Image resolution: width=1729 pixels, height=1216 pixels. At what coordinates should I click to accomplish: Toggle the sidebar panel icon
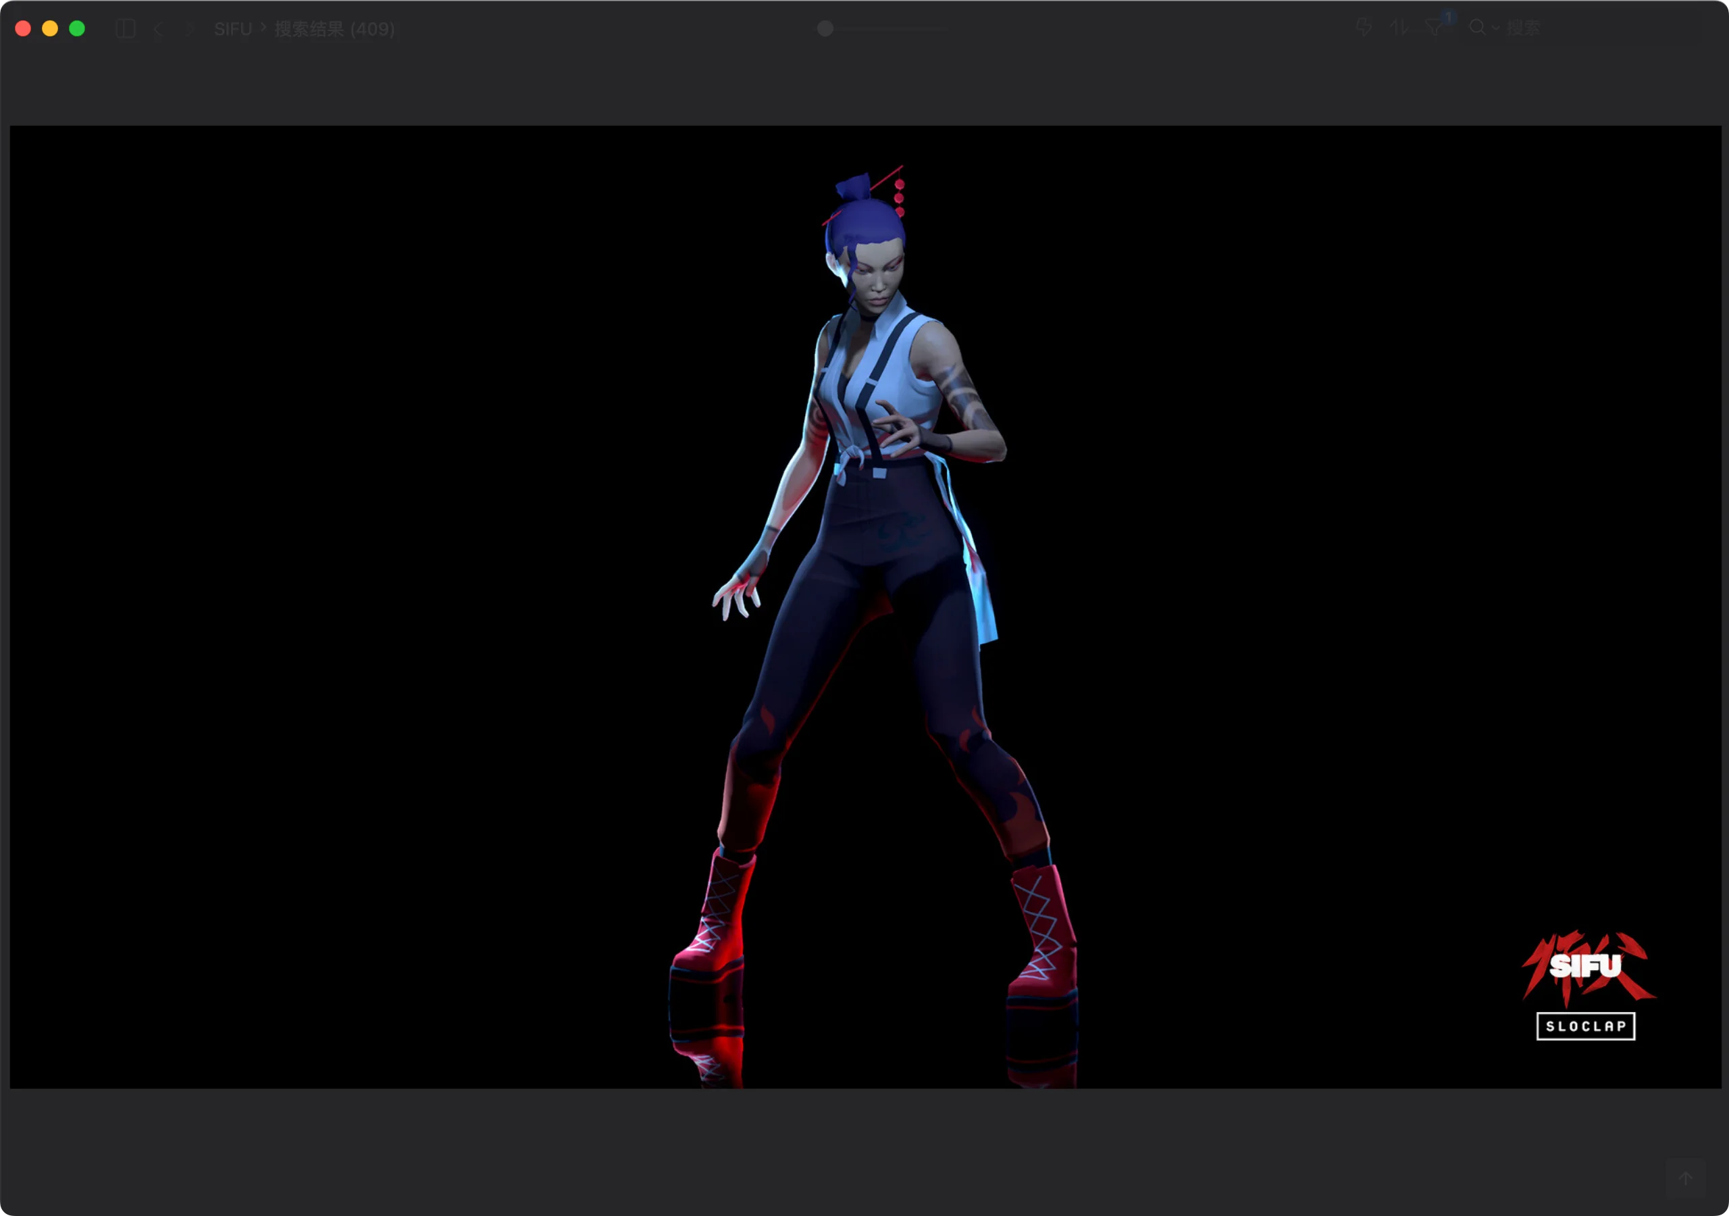(x=126, y=28)
